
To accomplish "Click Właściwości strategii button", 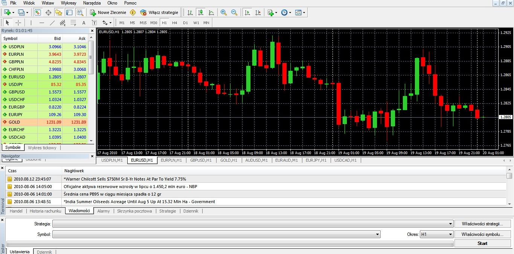I will tap(482, 224).
